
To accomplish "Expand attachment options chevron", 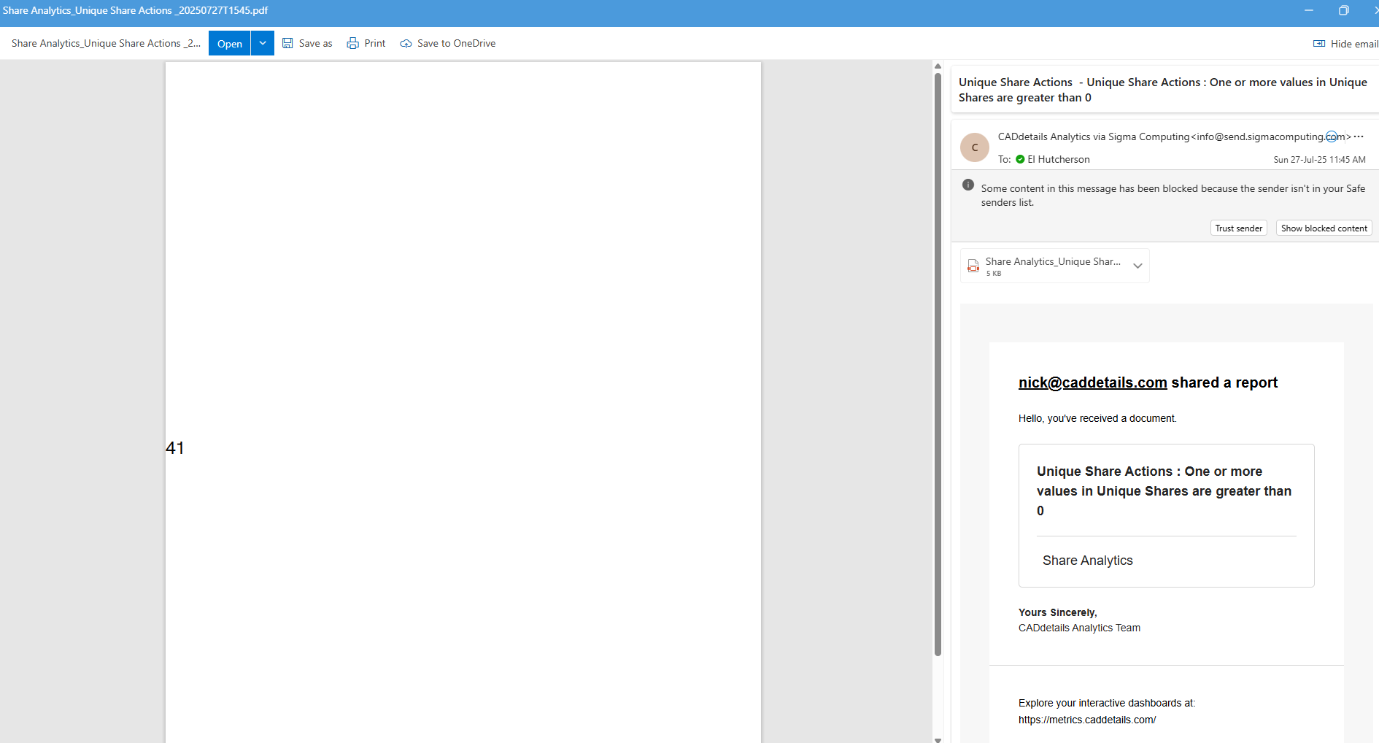I will pos(1137,266).
